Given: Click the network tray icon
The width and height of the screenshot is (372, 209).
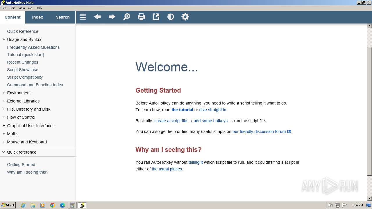Looking at the screenshot, I should [x=337, y=205].
